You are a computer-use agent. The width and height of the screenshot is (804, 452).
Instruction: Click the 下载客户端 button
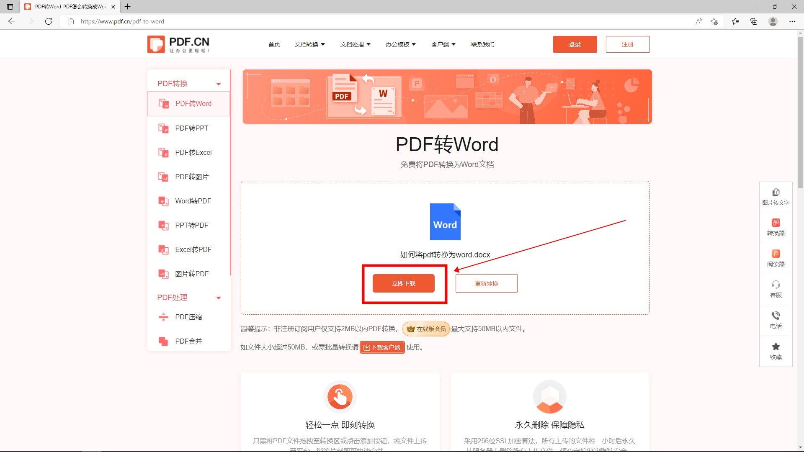click(382, 347)
